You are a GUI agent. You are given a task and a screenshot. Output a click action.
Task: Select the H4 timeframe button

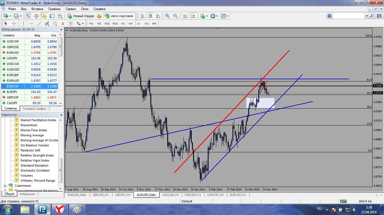(x=130, y=24)
